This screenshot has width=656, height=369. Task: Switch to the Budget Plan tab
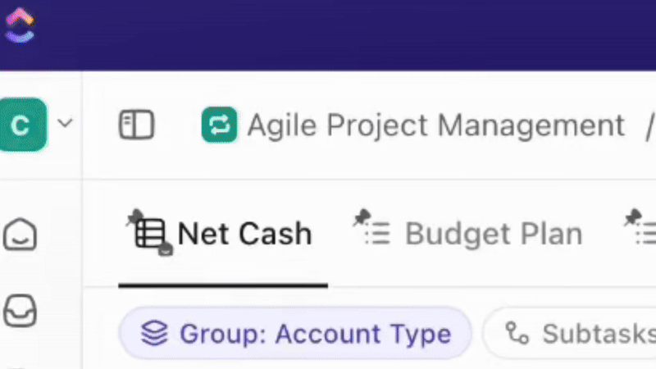494,234
